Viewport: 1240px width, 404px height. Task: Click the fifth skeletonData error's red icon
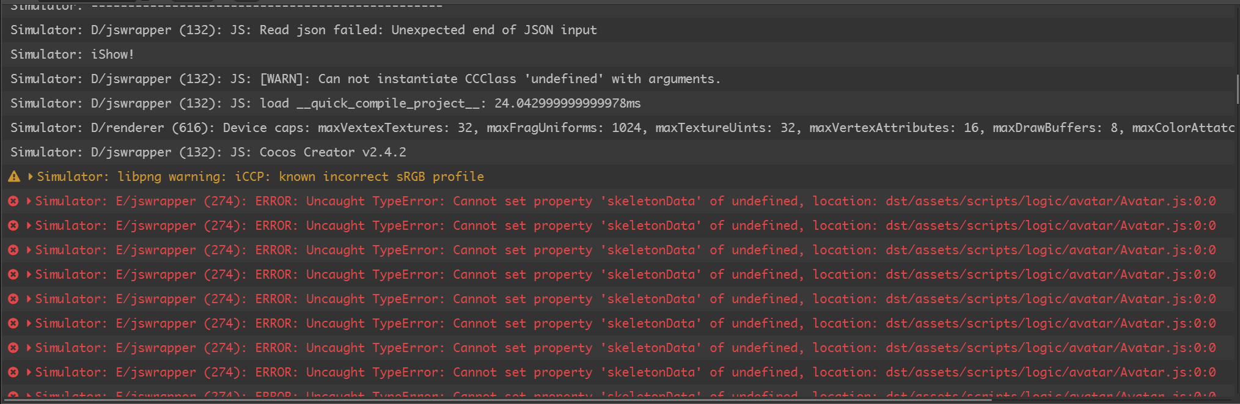pos(13,299)
